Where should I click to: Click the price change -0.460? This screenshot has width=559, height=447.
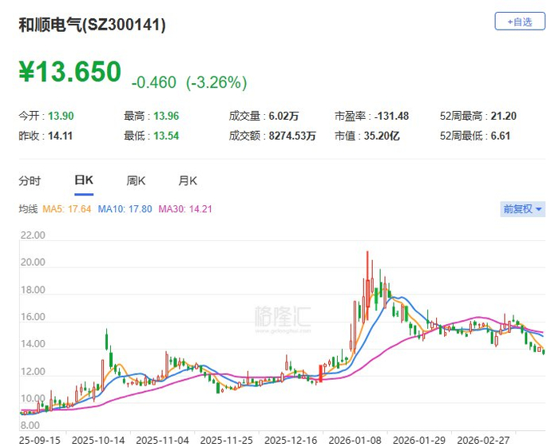[153, 82]
